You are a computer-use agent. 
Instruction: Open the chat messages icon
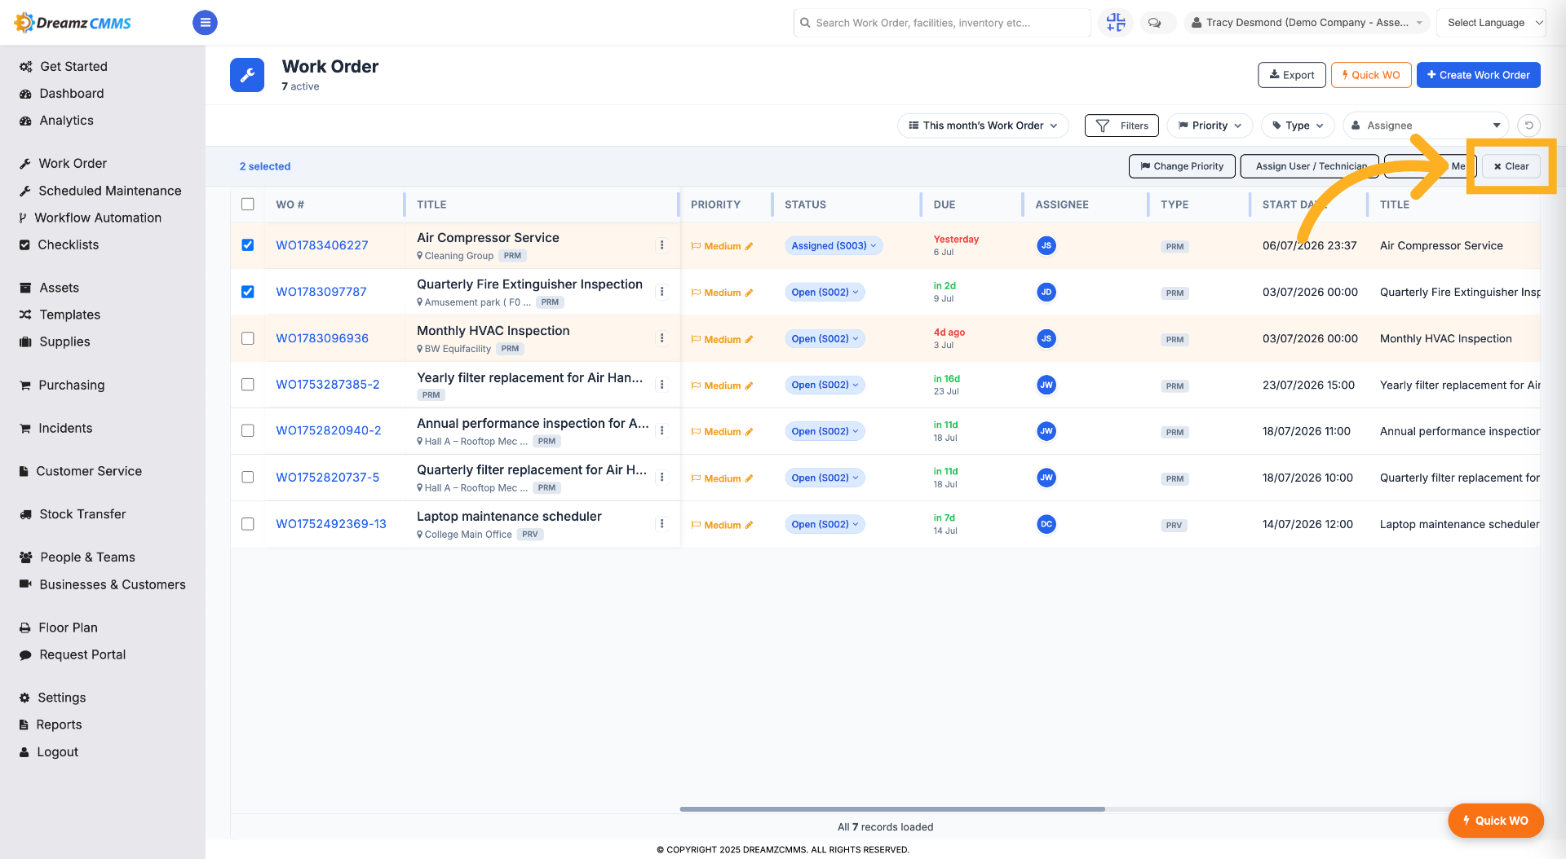pyautogui.click(x=1154, y=23)
